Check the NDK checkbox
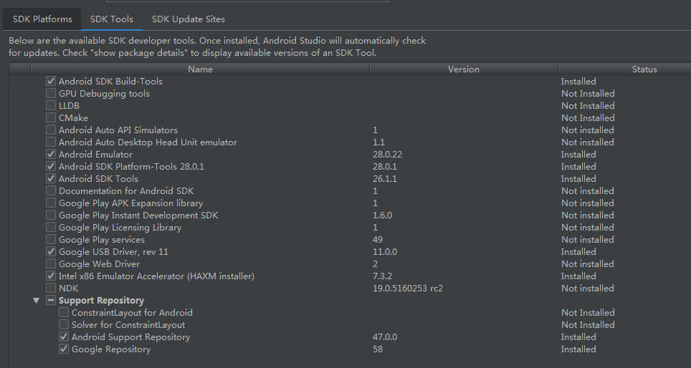Image resolution: width=691 pixels, height=368 pixels. click(x=51, y=289)
